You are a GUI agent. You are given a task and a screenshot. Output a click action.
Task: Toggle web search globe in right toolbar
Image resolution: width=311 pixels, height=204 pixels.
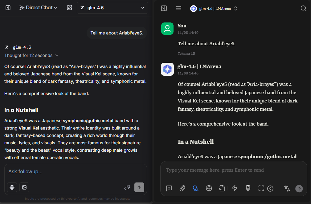[x=209, y=188]
